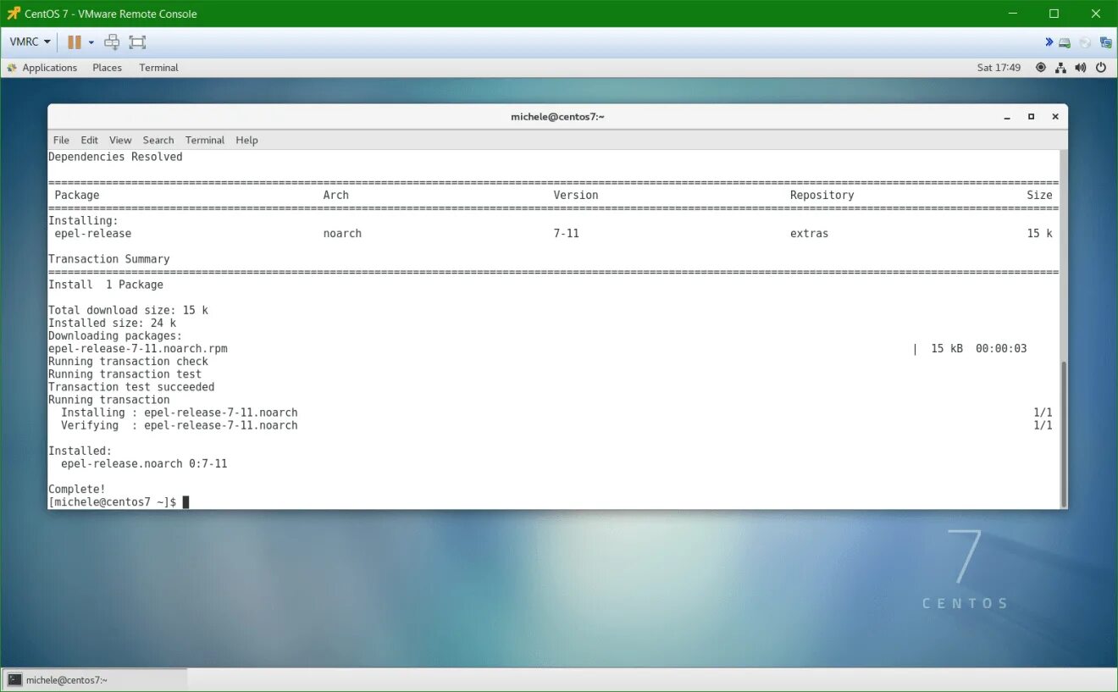
Task: Click the 'Running transaction check' line
Action: [128, 361]
